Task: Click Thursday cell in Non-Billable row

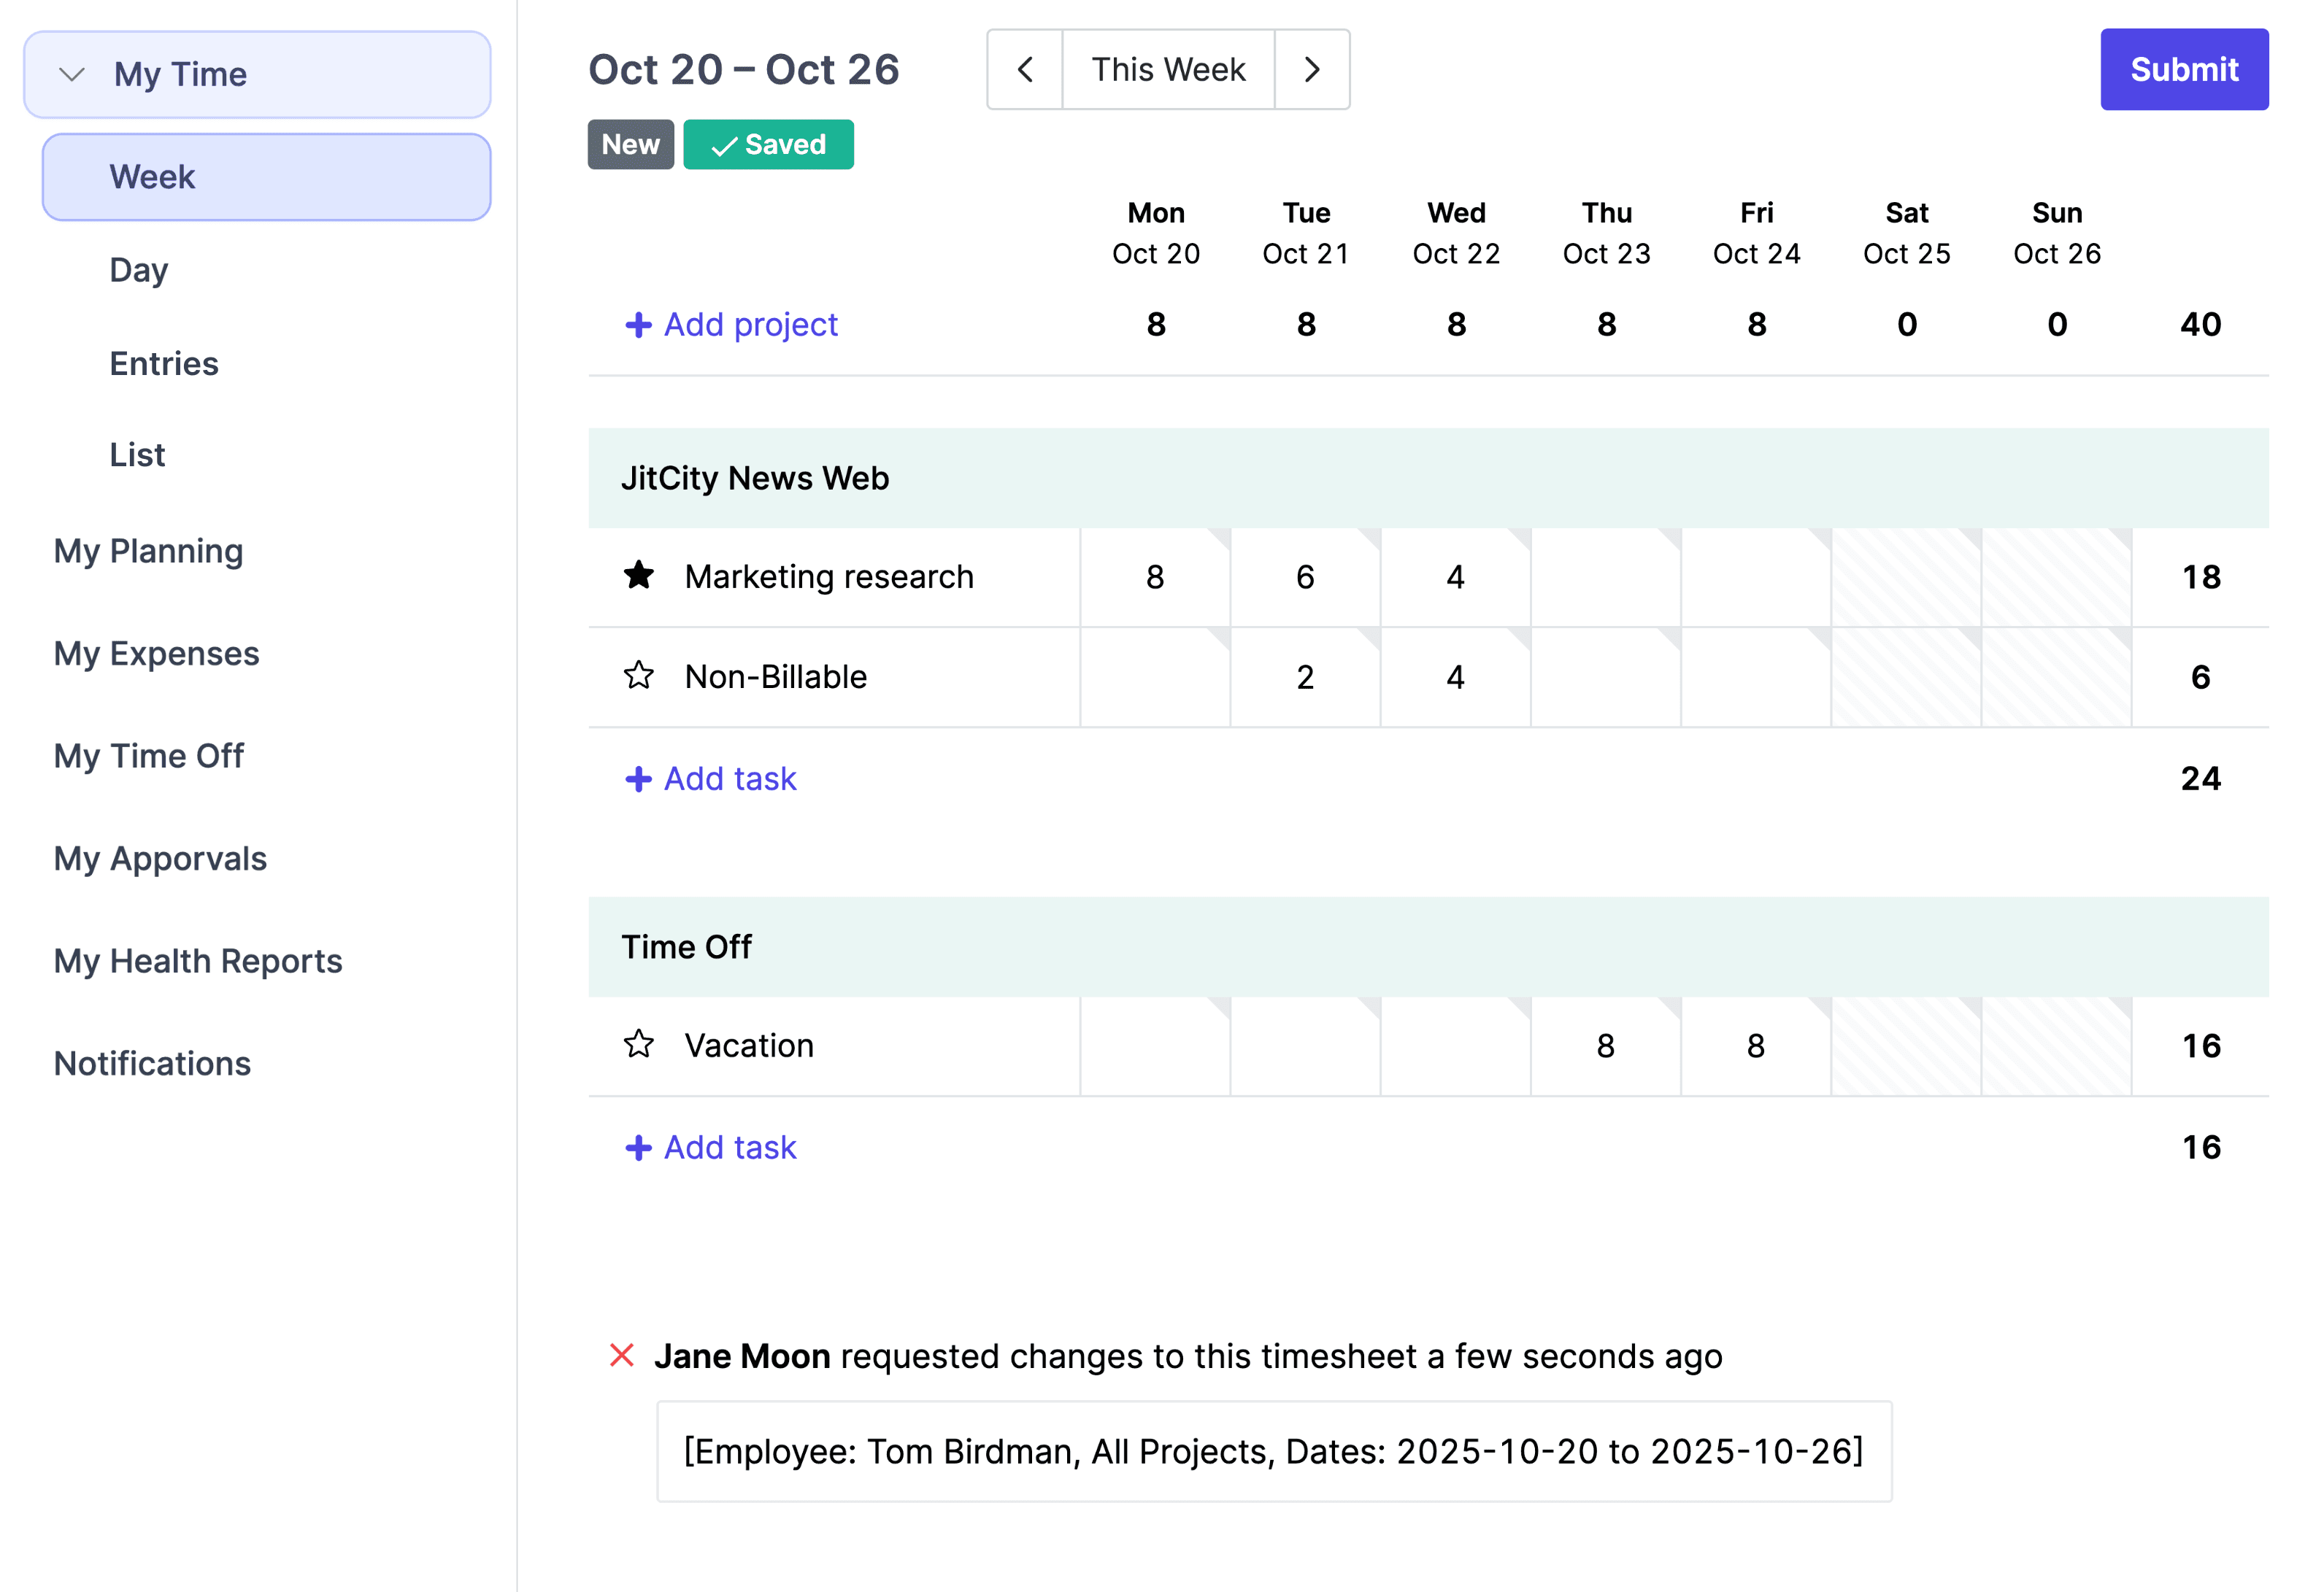Action: pos(1605,676)
